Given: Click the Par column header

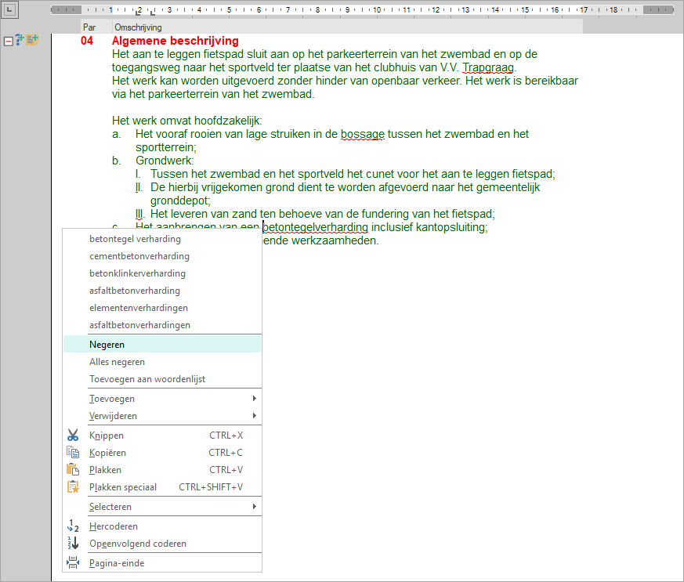Looking at the screenshot, I should pos(96,27).
